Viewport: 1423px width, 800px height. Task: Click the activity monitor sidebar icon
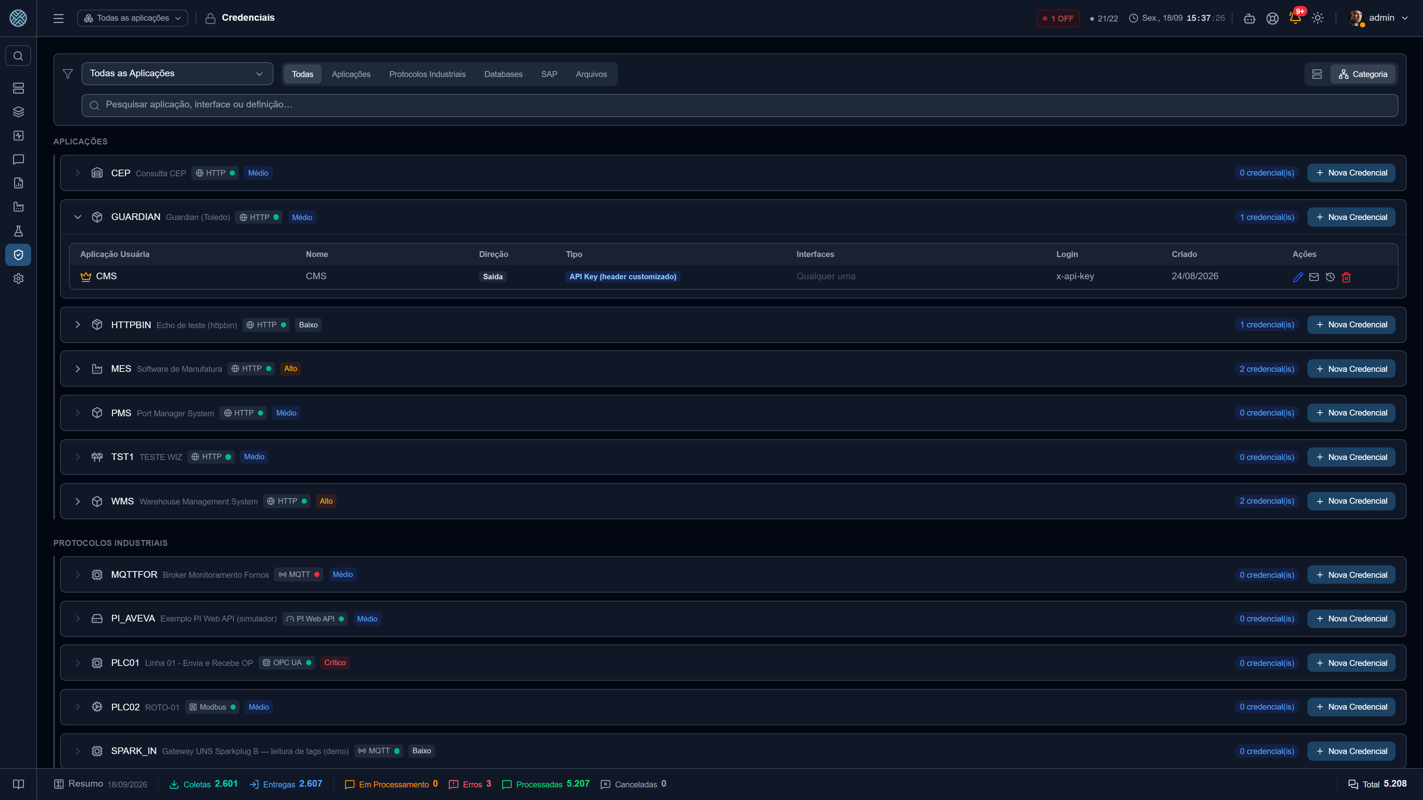coord(18,136)
